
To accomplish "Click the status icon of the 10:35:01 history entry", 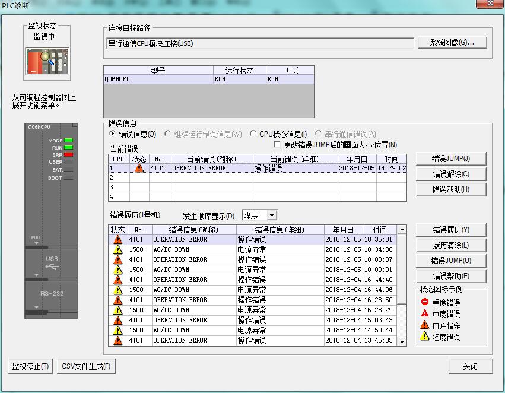I will (117, 240).
